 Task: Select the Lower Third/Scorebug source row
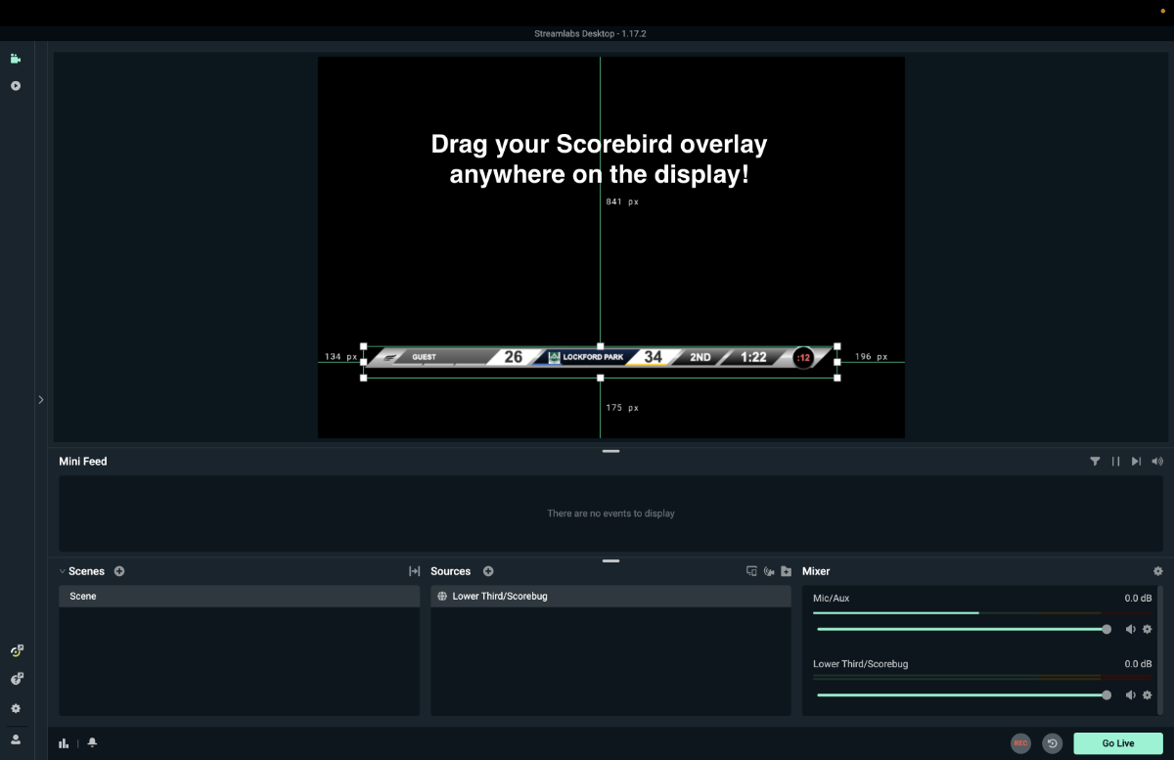(x=610, y=597)
